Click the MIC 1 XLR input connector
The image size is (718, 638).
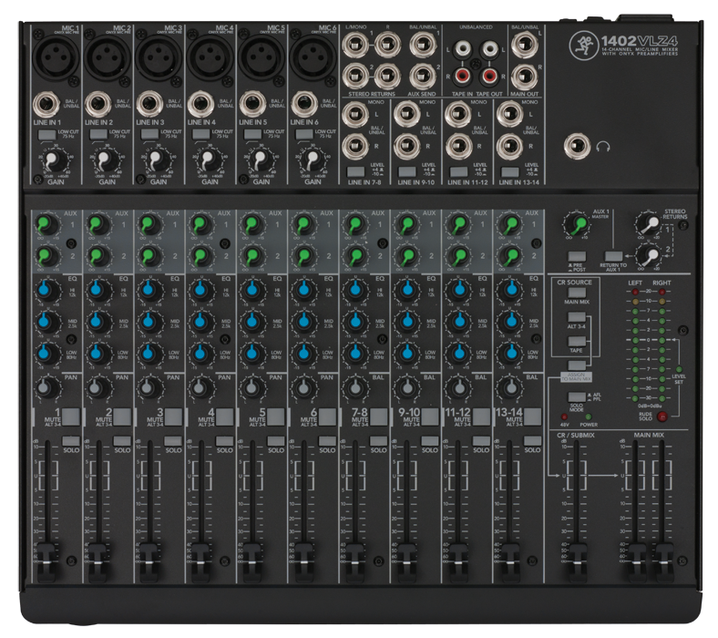tap(54, 57)
